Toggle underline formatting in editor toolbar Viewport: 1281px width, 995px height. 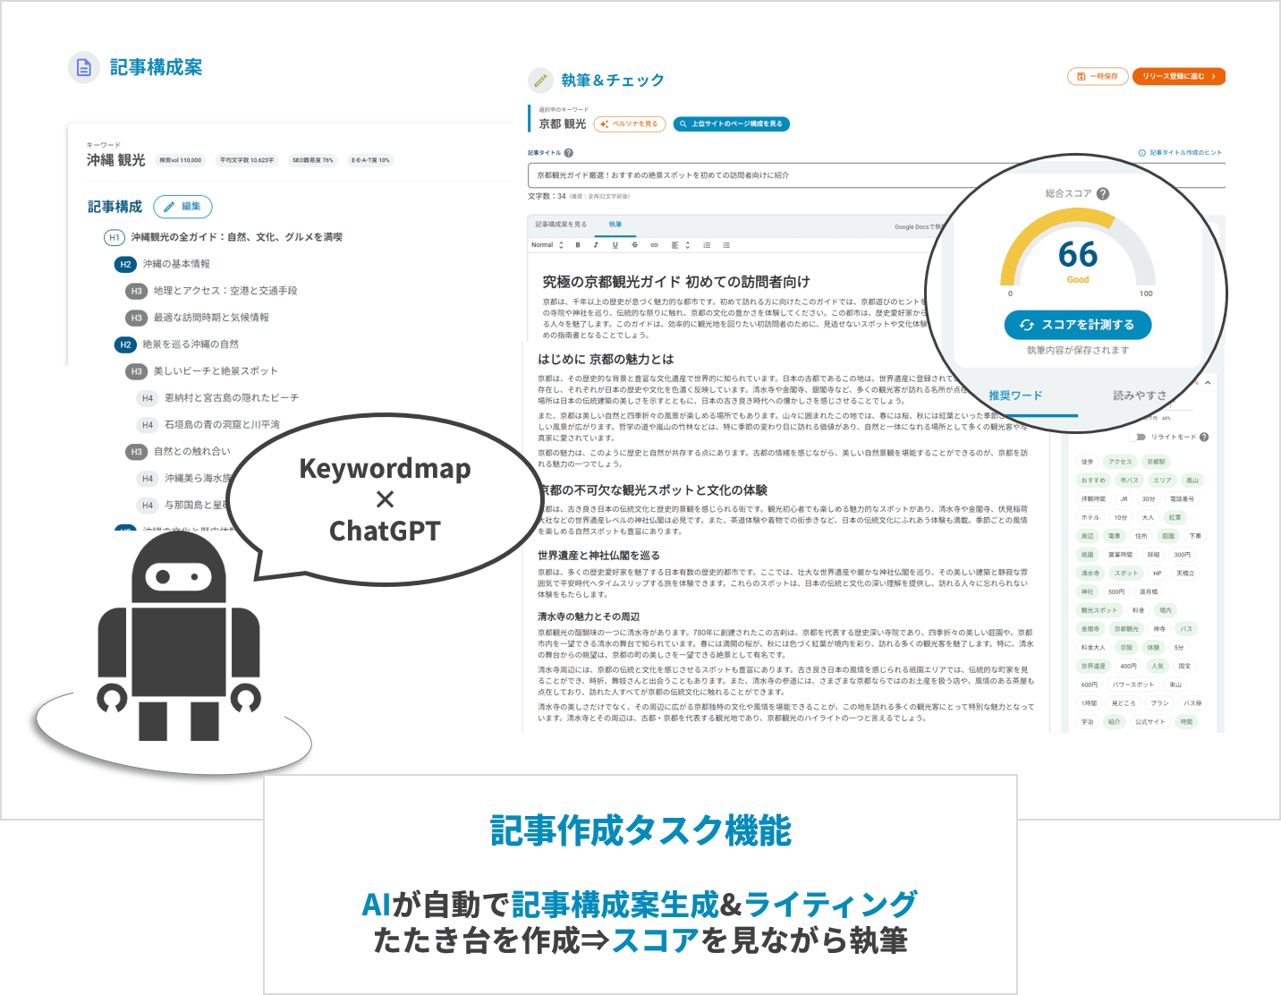click(615, 245)
